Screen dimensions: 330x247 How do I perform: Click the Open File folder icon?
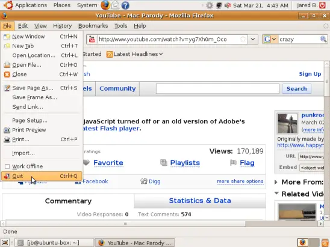(x=7, y=65)
